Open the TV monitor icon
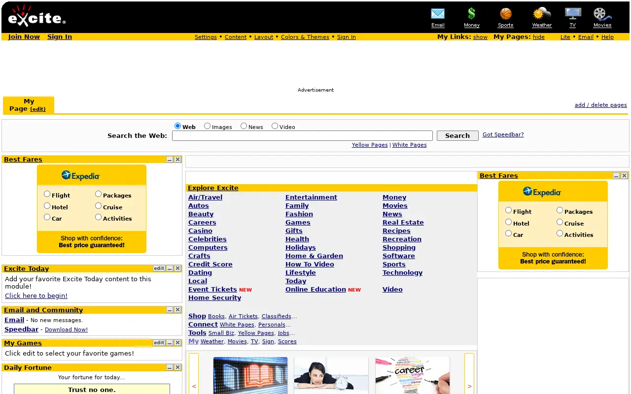The image size is (631, 394). (x=573, y=14)
